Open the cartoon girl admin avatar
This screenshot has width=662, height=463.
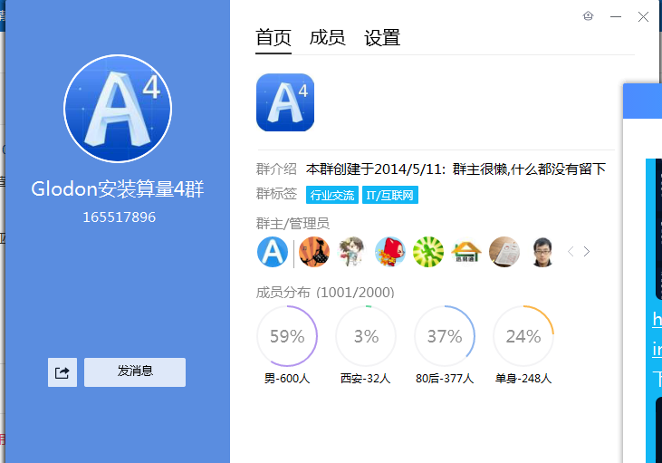(352, 252)
